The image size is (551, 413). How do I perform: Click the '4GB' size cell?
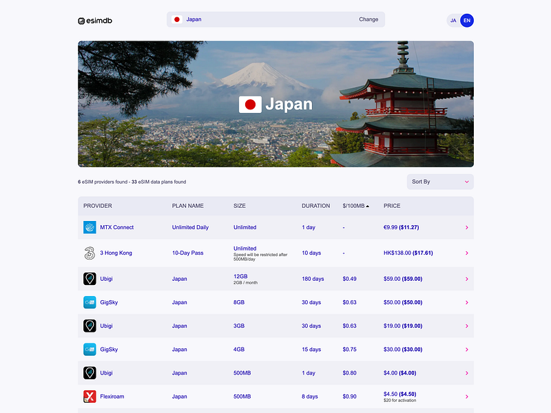tap(239, 350)
